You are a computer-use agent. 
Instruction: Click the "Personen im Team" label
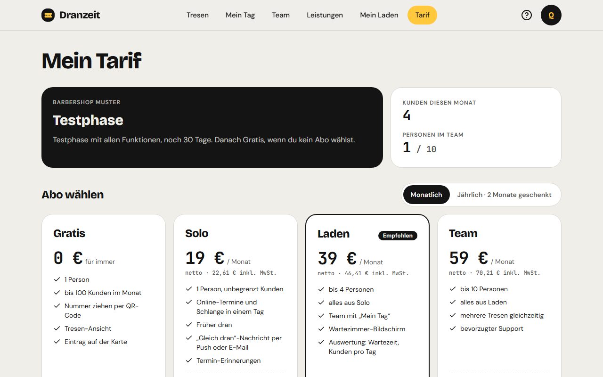pos(433,135)
